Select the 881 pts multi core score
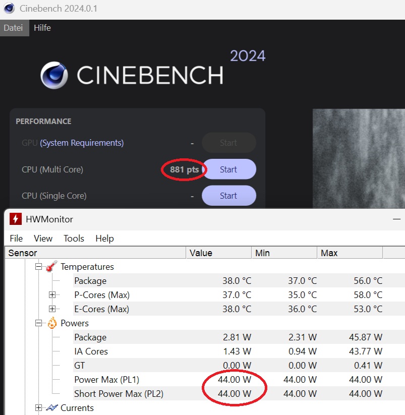This screenshot has height=415, width=405. [184, 169]
